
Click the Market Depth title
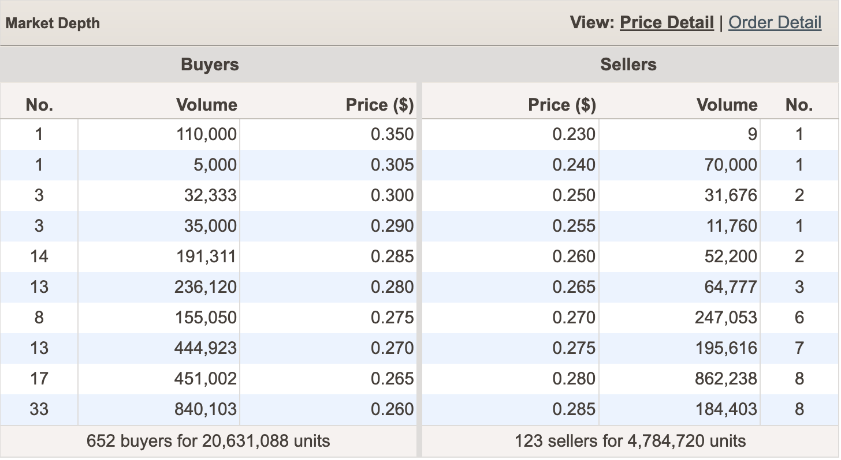pyautogui.click(x=53, y=24)
